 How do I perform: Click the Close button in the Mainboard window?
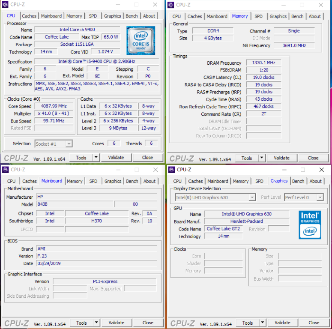click(148, 323)
